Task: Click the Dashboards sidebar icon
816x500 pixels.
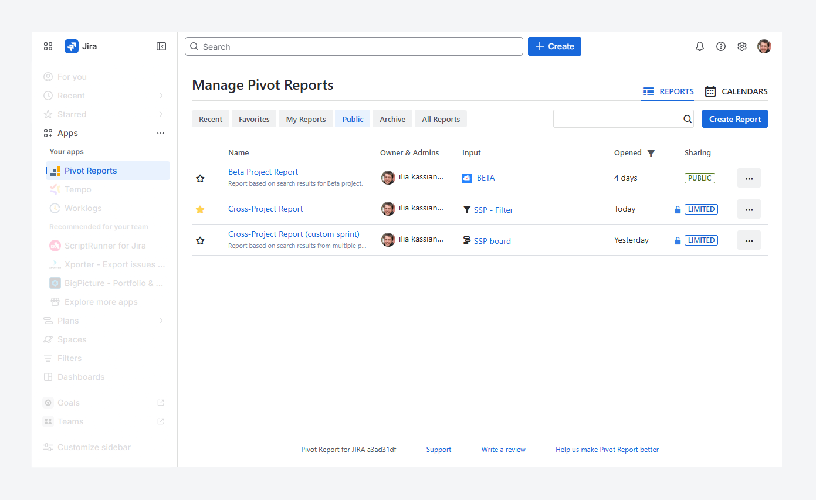Action: pyautogui.click(x=48, y=377)
